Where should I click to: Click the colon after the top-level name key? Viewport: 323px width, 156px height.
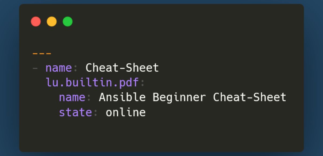click(75, 68)
